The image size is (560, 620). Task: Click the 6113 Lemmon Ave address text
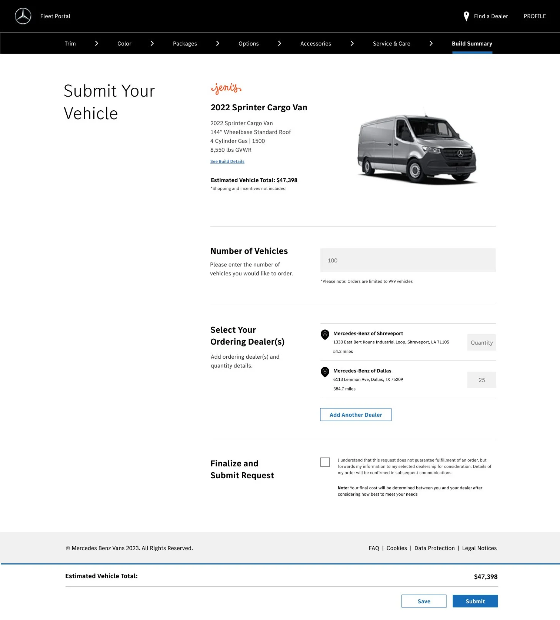pos(368,379)
